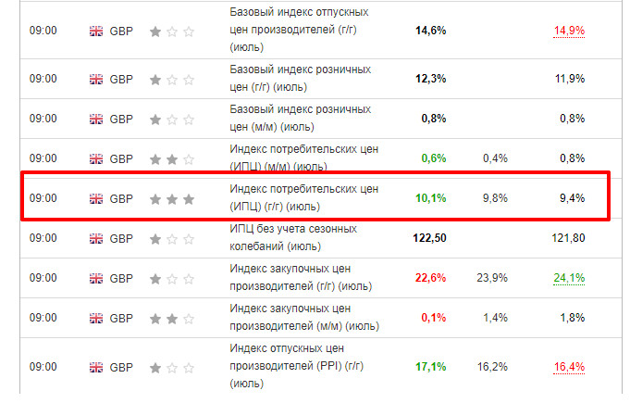Click star rating for Базовый индекс розничных цен (г/г)
The image size is (630, 416).
(x=172, y=79)
